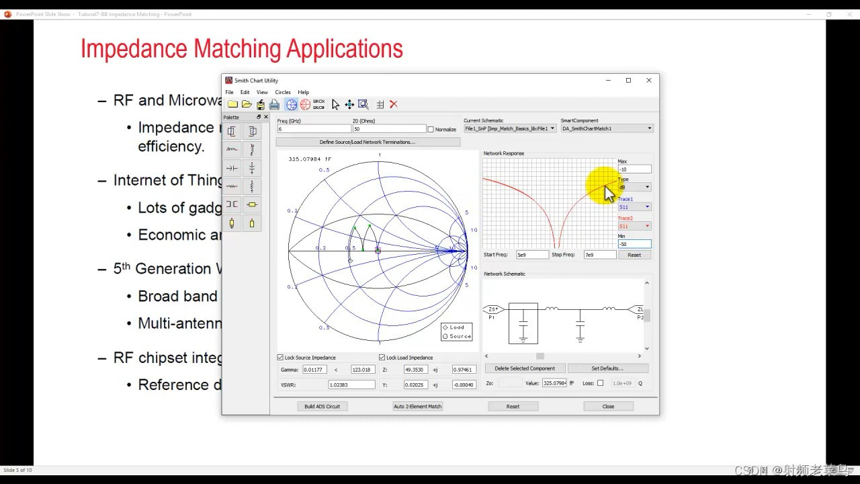Open the View menu
The height and width of the screenshot is (484, 860).
click(262, 92)
